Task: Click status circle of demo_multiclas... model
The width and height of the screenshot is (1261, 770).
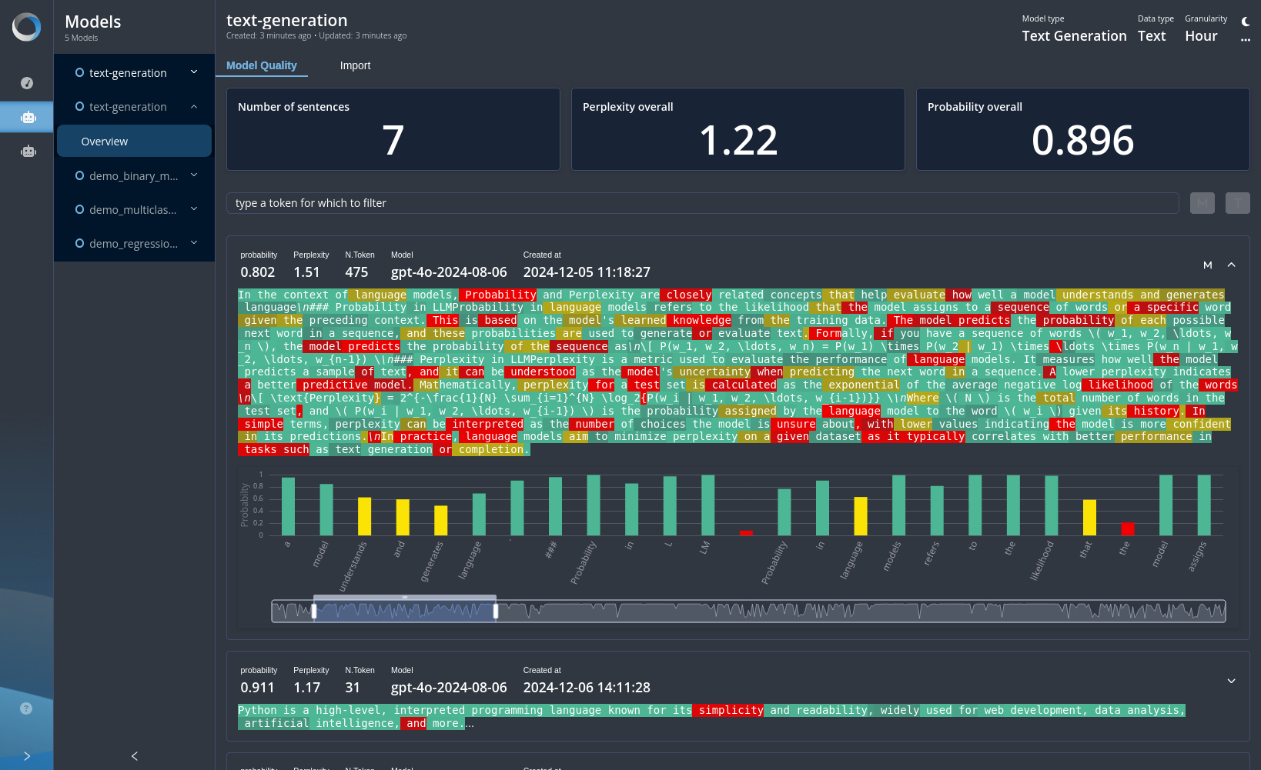Action: click(x=79, y=209)
